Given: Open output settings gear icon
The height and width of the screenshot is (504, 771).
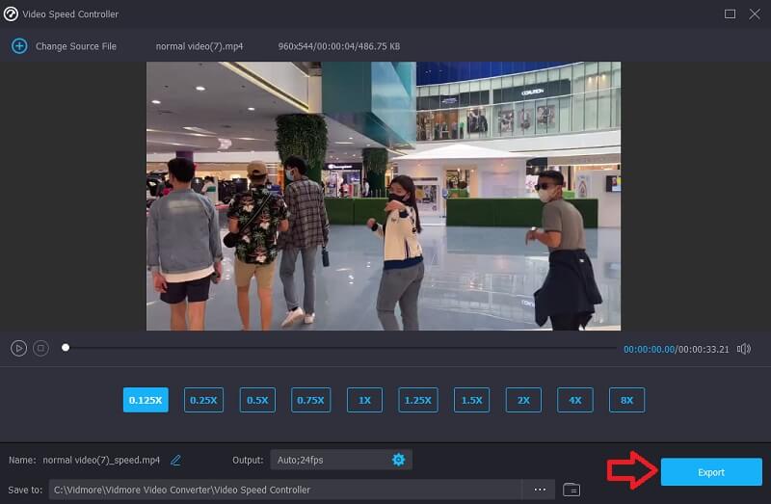Looking at the screenshot, I should coord(398,460).
